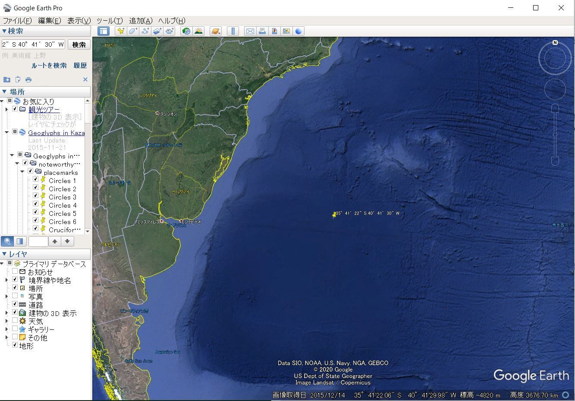Toggle sunlight across the landscape
This screenshot has width=575, height=401.
tap(198, 31)
